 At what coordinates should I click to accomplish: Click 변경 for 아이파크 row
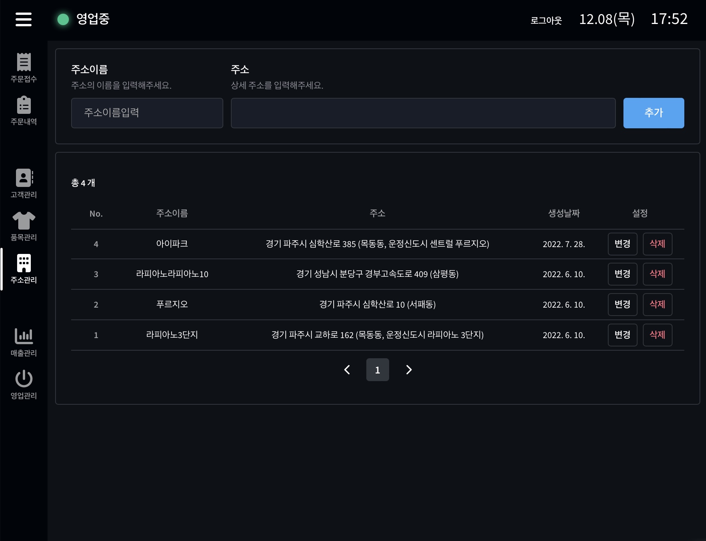click(622, 244)
